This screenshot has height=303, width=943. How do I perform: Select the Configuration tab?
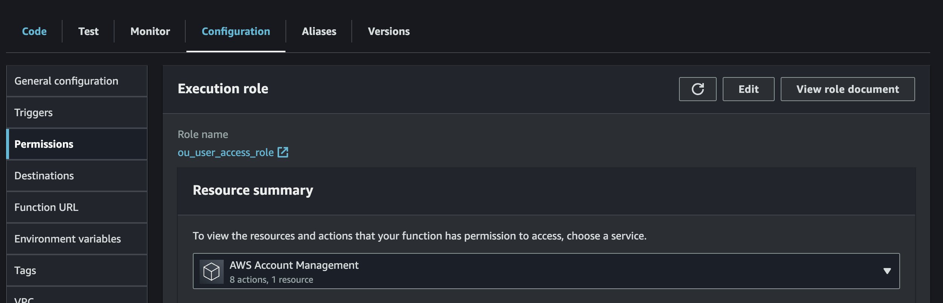236,31
